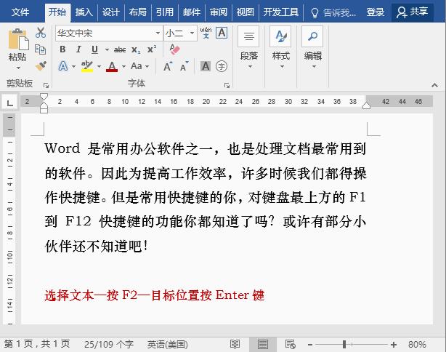Expand highlight color dropdown arrow
Viewport: 446px width, 352px height.
pos(99,66)
